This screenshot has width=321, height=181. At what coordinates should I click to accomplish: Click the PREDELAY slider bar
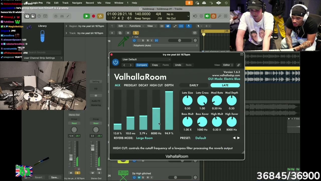click(x=130, y=110)
